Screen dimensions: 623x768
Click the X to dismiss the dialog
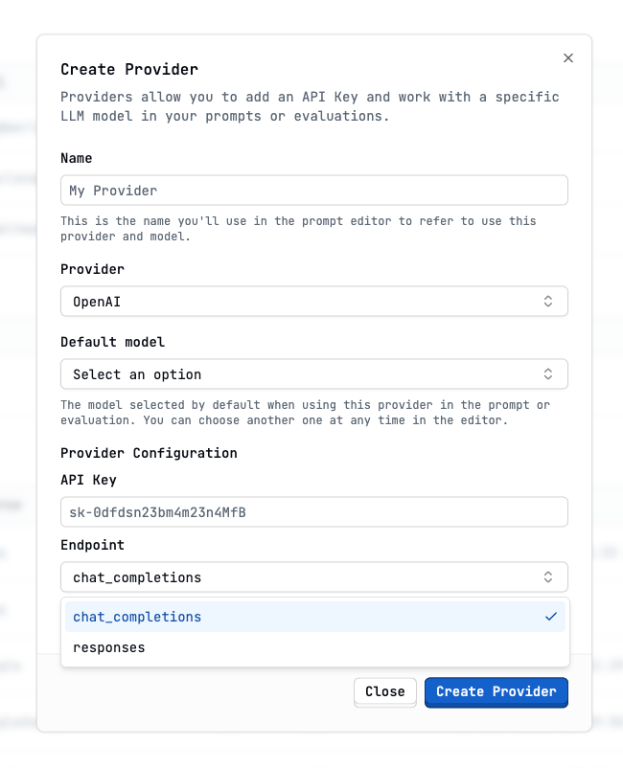(567, 57)
